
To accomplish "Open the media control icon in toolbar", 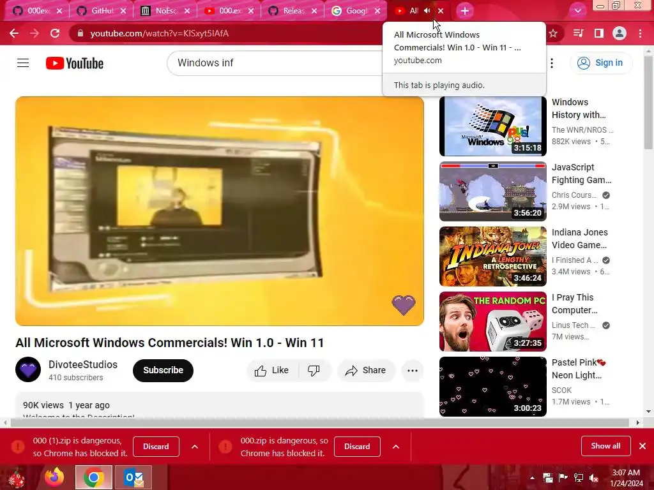I will coord(578,33).
